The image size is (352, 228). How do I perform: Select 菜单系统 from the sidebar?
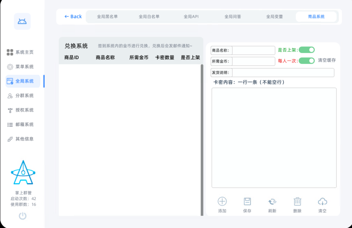pos(22,67)
